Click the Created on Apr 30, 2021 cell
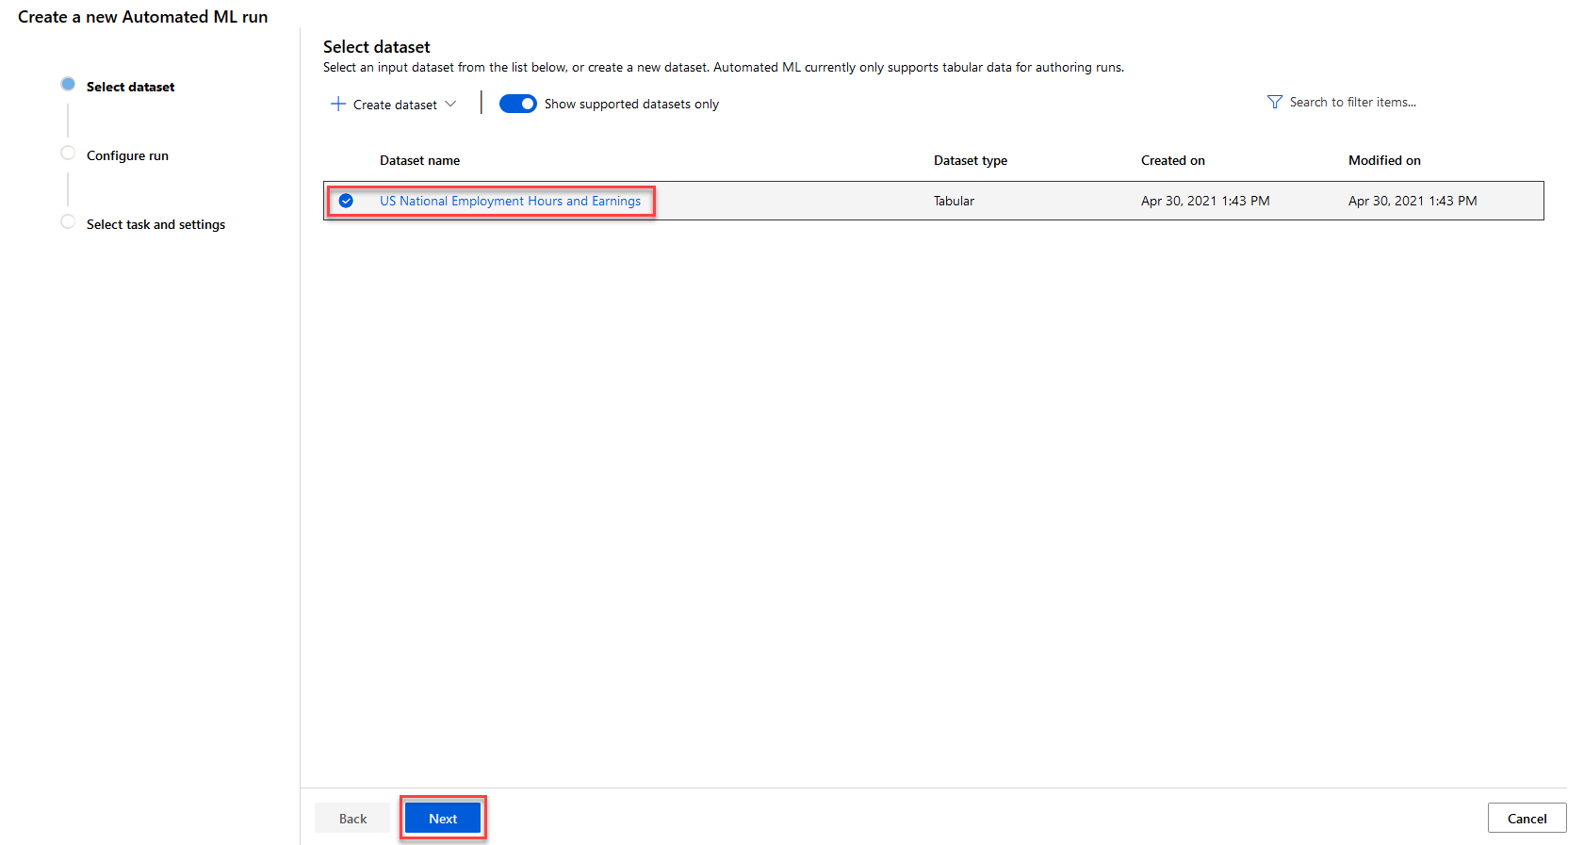The height and width of the screenshot is (845, 1584). (x=1205, y=201)
